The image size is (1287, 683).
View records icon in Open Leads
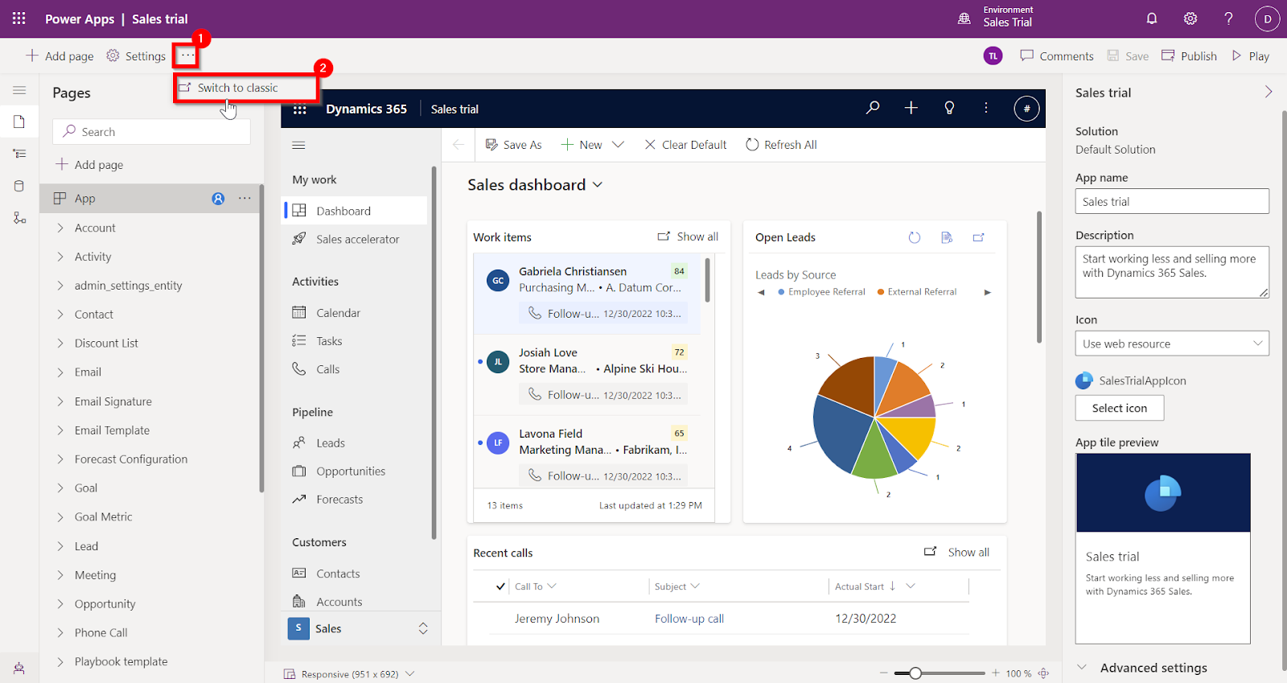point(947,237)
